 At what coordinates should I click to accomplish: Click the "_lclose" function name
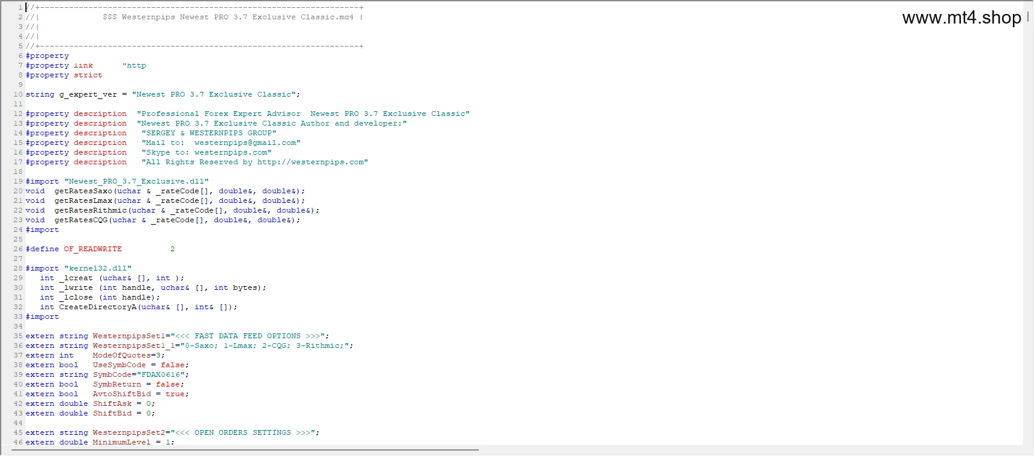[76, 297]
